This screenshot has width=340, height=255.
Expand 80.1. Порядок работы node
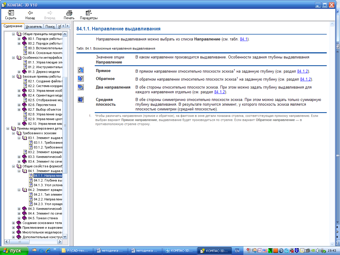[x=19, y=39]
